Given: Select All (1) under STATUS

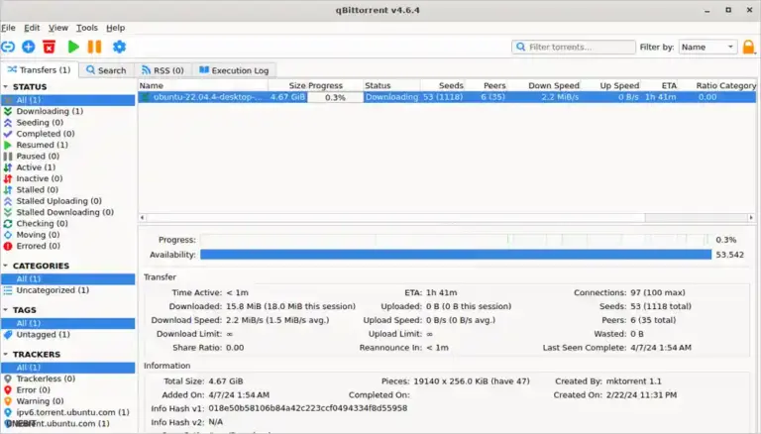Looking at the screenshot, I should pos(68,100).
